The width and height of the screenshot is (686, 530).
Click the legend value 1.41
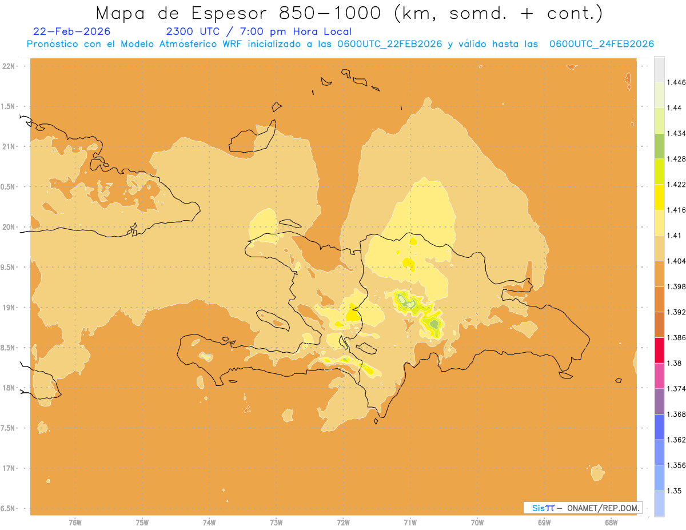674,235
